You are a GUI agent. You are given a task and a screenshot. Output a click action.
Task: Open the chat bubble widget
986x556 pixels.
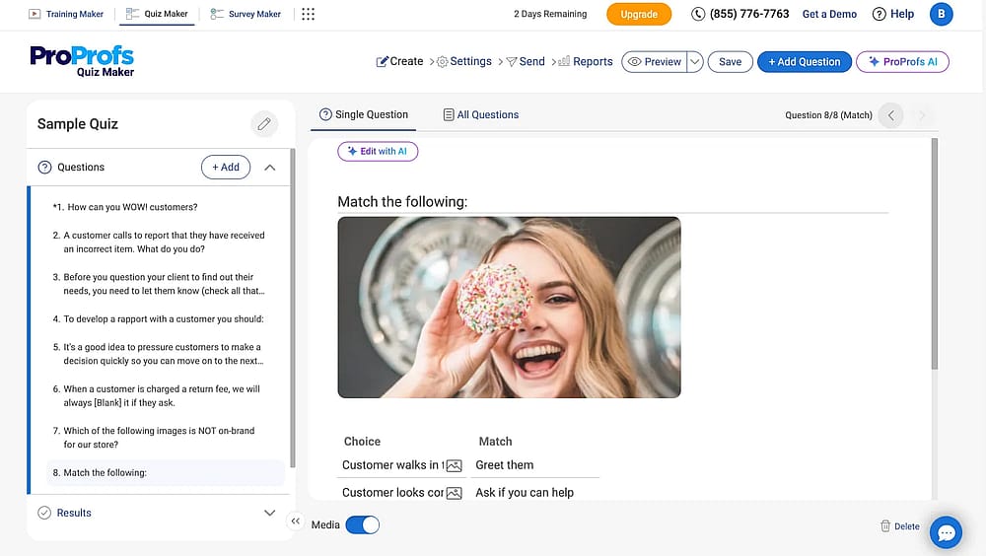(946, 532)
